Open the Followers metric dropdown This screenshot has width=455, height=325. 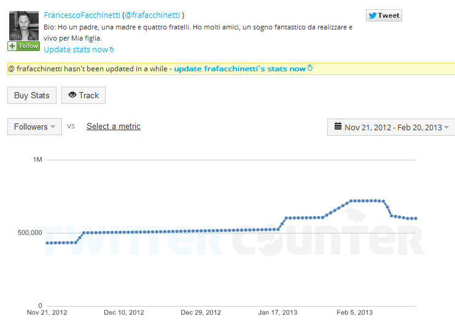(34, 127)
